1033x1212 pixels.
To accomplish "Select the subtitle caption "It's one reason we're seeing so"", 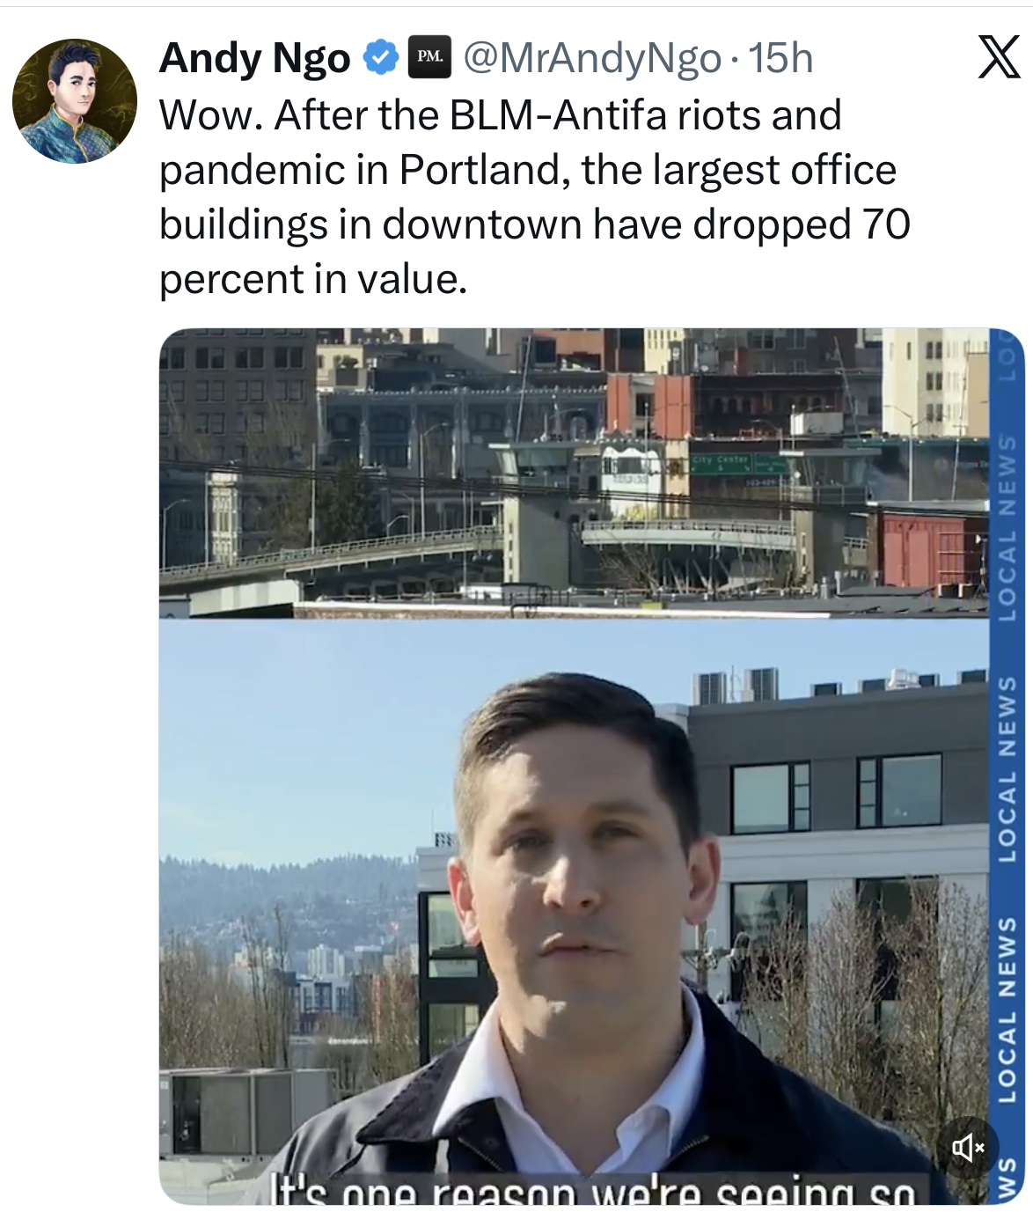I will tap(597, 1189).
